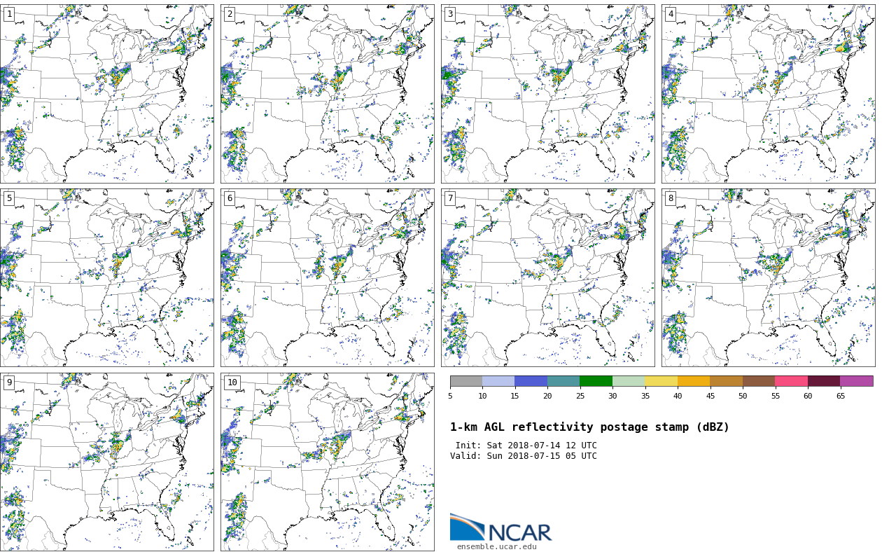Choose the member 10 map
Screen dimensions: 882x552
pyautogui.click(x=328, y=462)
